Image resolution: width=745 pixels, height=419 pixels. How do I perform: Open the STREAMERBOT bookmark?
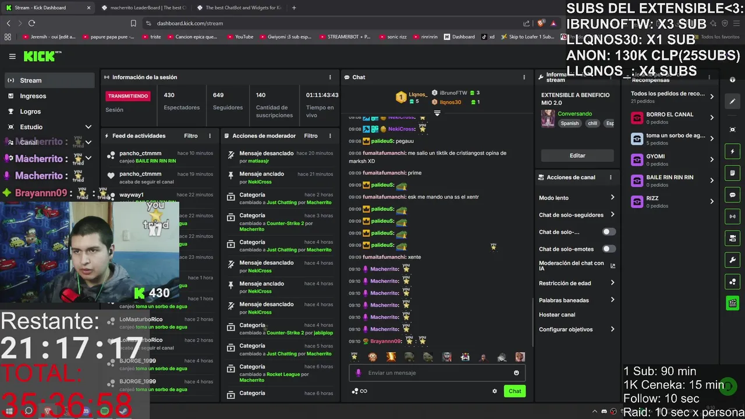point(345,37)
